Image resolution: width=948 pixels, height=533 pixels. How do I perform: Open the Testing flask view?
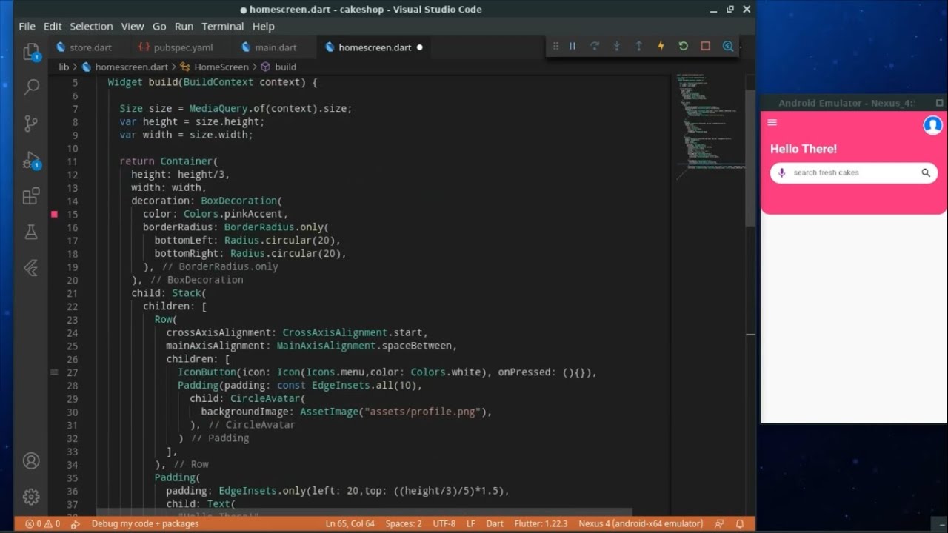pos(31,232)
